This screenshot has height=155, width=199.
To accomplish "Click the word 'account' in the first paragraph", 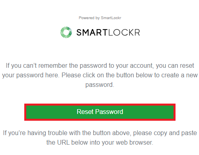I will (142, 66).
